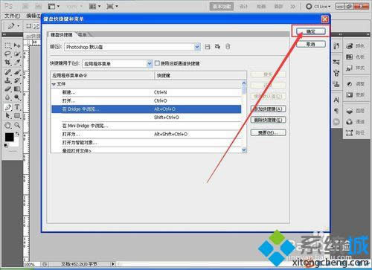
Task: Click the 确定 confirm button
Action: click(311, 31)
